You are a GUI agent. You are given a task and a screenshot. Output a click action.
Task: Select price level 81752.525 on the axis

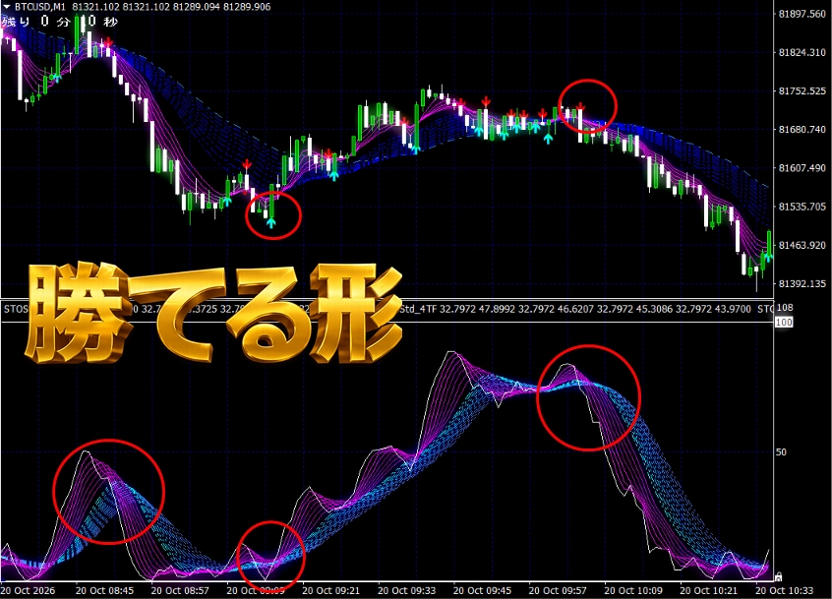(x=802, y=91)
